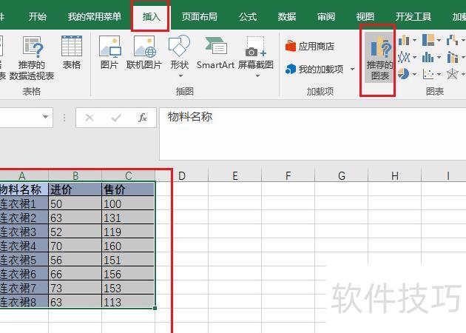This screenshot has height=333, width=466.
Task: Open the Name Box dropdown arrow
Action: 45,117
